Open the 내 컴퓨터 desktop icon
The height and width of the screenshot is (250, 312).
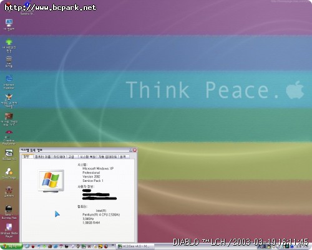tap(9, 24)
